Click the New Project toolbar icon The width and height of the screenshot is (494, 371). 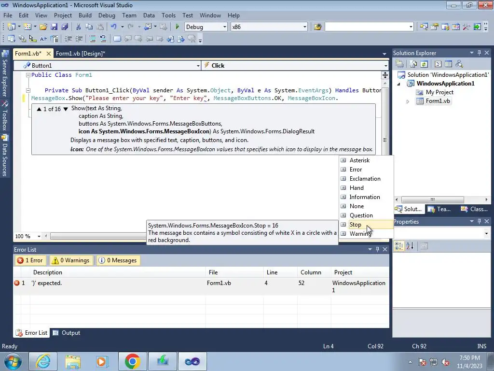click(x=12, y=27)
